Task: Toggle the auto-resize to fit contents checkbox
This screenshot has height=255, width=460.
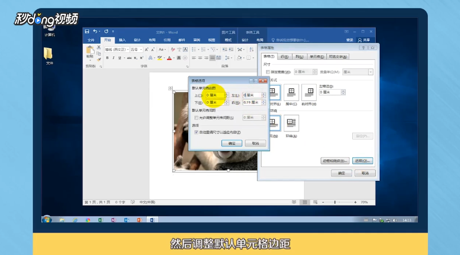Action: pos(196,133)
